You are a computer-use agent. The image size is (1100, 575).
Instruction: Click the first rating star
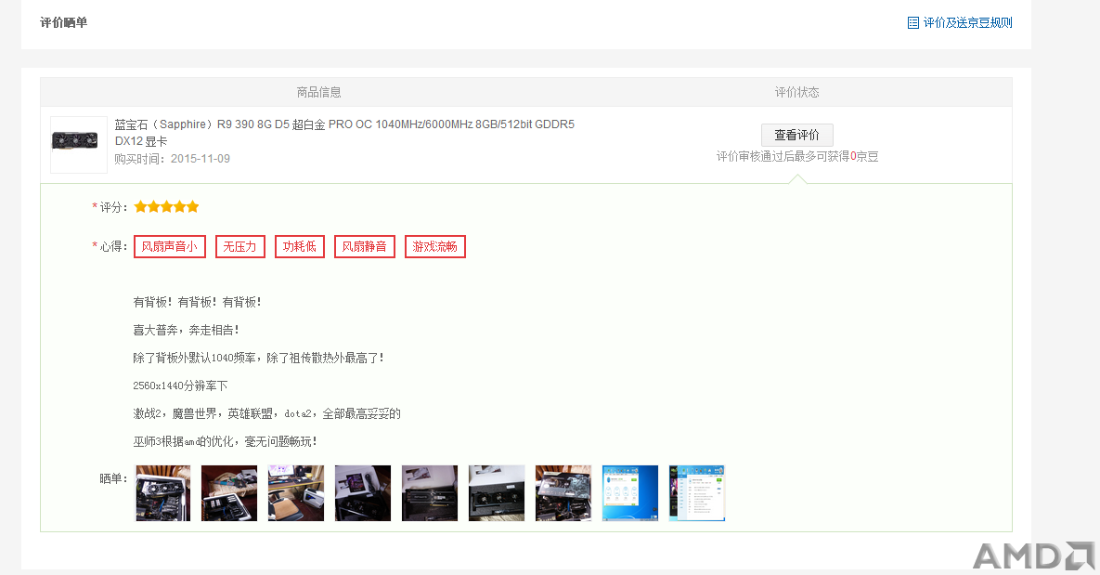point(140,206)
